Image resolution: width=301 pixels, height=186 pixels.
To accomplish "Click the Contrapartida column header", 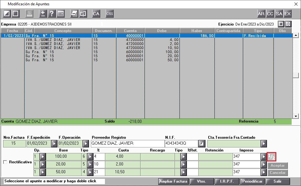I will tap(229, 30).
